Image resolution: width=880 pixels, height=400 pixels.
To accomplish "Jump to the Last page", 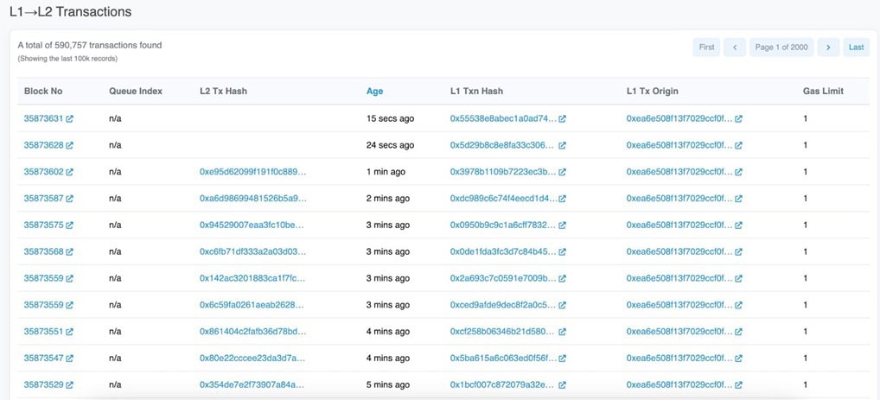I will (x=856, y=48).
